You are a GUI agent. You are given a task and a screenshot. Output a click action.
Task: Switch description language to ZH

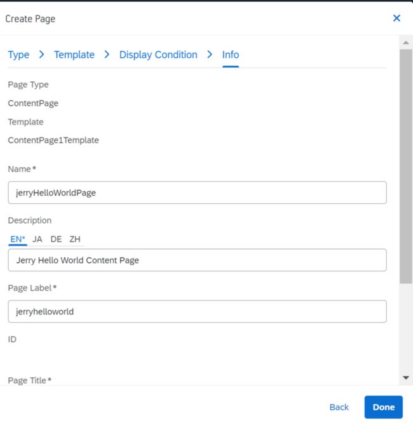coord(75,239)
